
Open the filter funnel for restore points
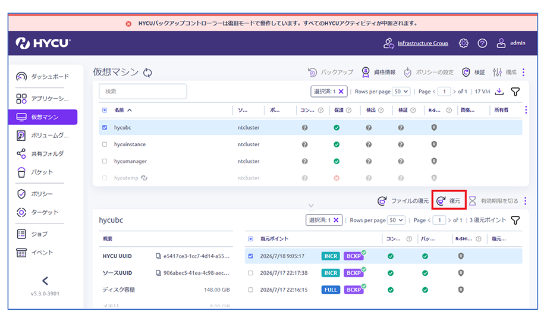(515, 220)
